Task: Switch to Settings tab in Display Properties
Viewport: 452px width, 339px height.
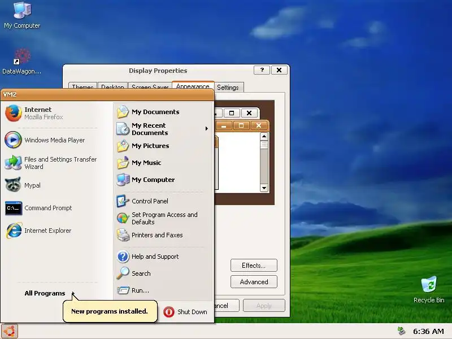Action: pyautogui.click(x=228, y=88)
